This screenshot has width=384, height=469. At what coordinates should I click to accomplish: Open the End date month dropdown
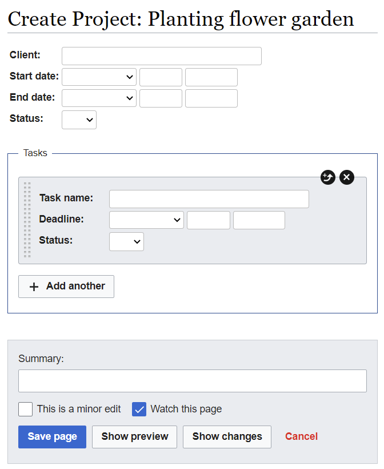pyautogui.click(x=99, y=98)
